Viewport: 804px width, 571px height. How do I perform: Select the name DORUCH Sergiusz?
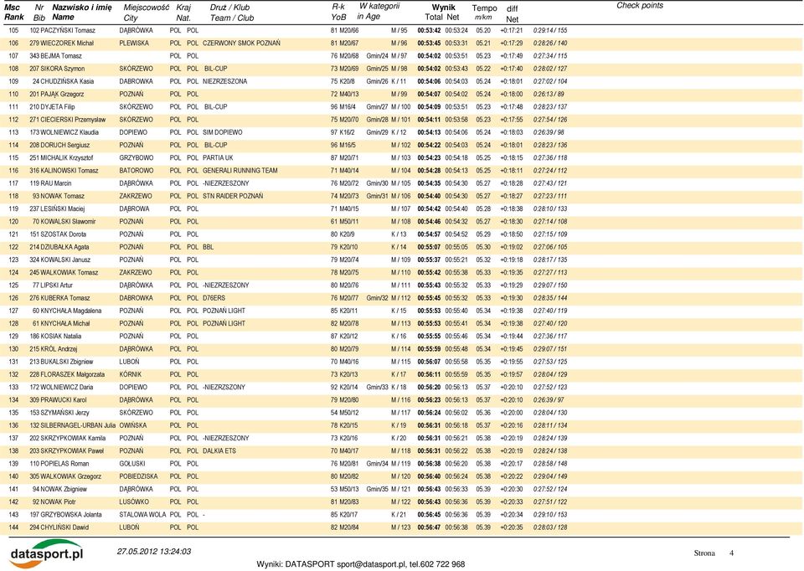point(65,145)
